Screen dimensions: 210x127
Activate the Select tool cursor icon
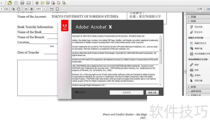(13, 9)
